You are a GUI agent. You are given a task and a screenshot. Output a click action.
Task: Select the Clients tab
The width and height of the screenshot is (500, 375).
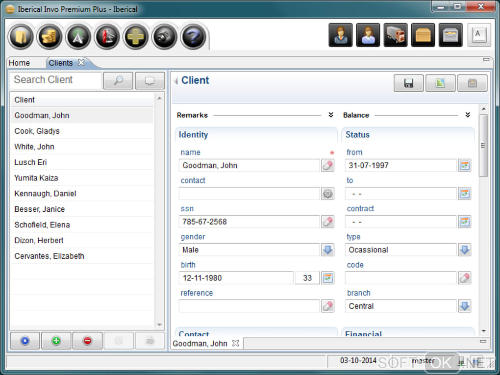61,63
